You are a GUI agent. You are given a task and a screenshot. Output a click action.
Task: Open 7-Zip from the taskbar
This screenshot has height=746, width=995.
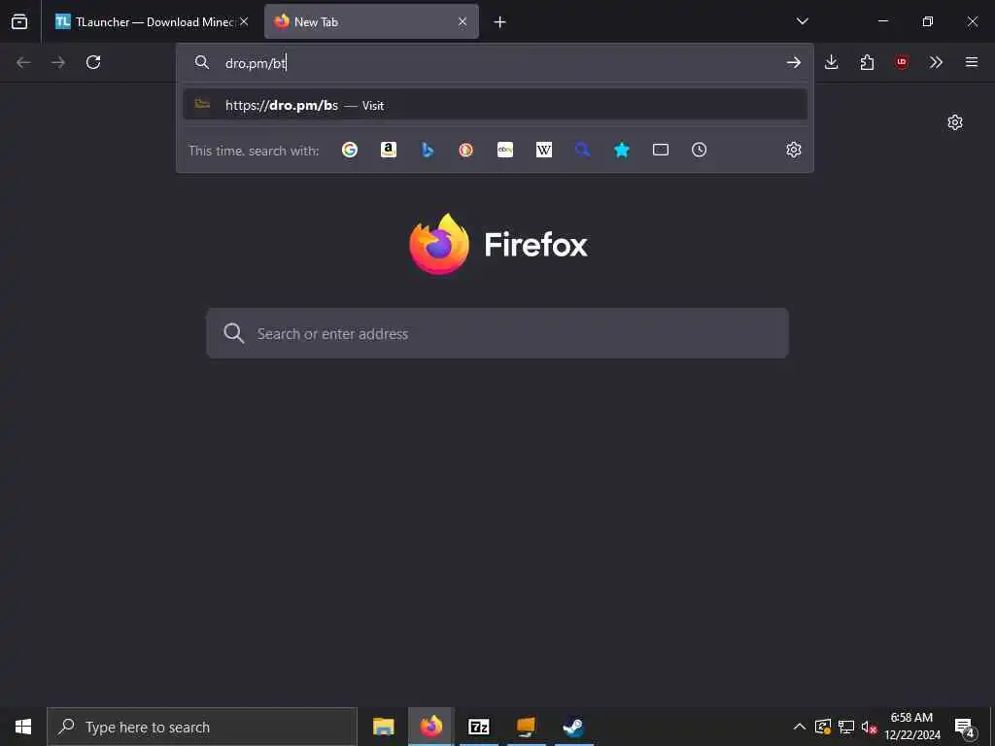coord(478,727)
